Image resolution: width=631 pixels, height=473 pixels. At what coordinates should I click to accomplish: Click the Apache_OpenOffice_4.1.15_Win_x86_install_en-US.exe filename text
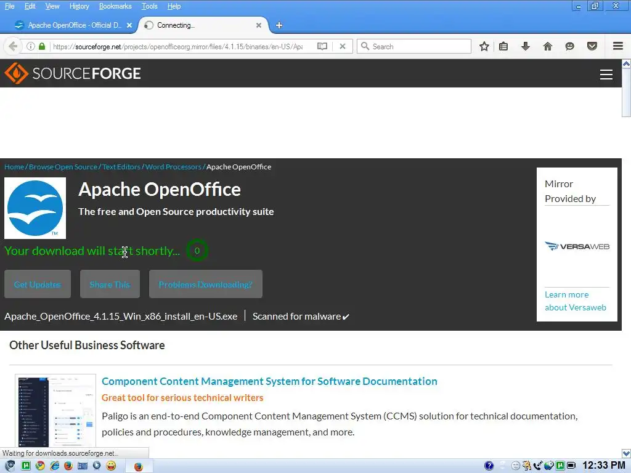121,317
